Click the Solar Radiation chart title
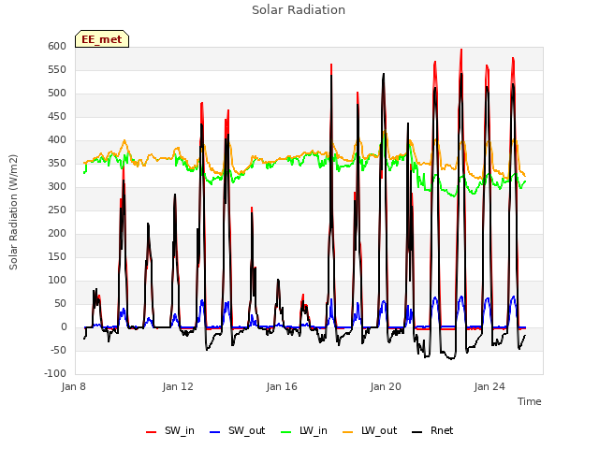Viewport: 599px width, 449px height. click(x=299, y=10)
